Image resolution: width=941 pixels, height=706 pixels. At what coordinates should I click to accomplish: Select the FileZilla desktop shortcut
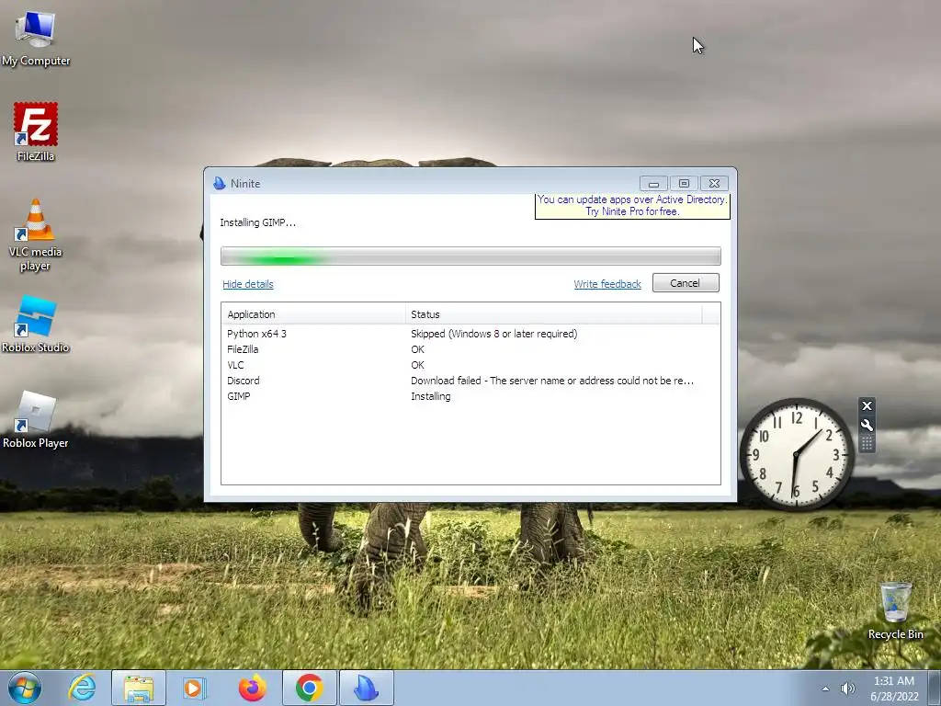tap(36, 132)
